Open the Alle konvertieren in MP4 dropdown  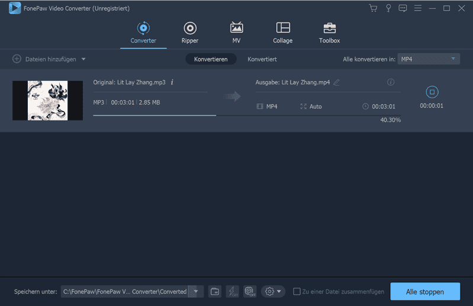(429, 59)
